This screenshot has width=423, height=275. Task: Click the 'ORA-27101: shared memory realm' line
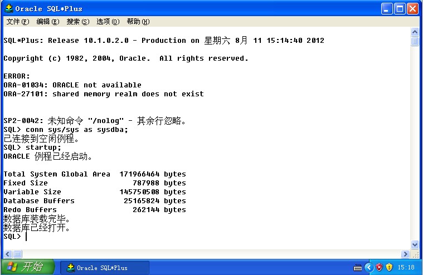point(104,94)
